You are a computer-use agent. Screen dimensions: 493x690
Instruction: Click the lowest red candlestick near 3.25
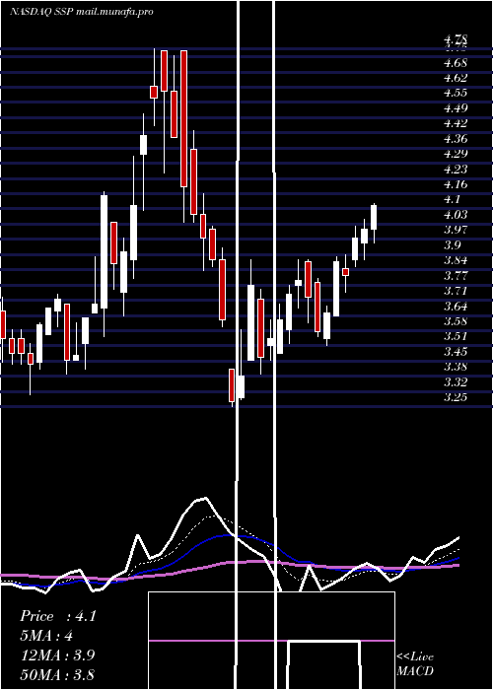point(232,386)
